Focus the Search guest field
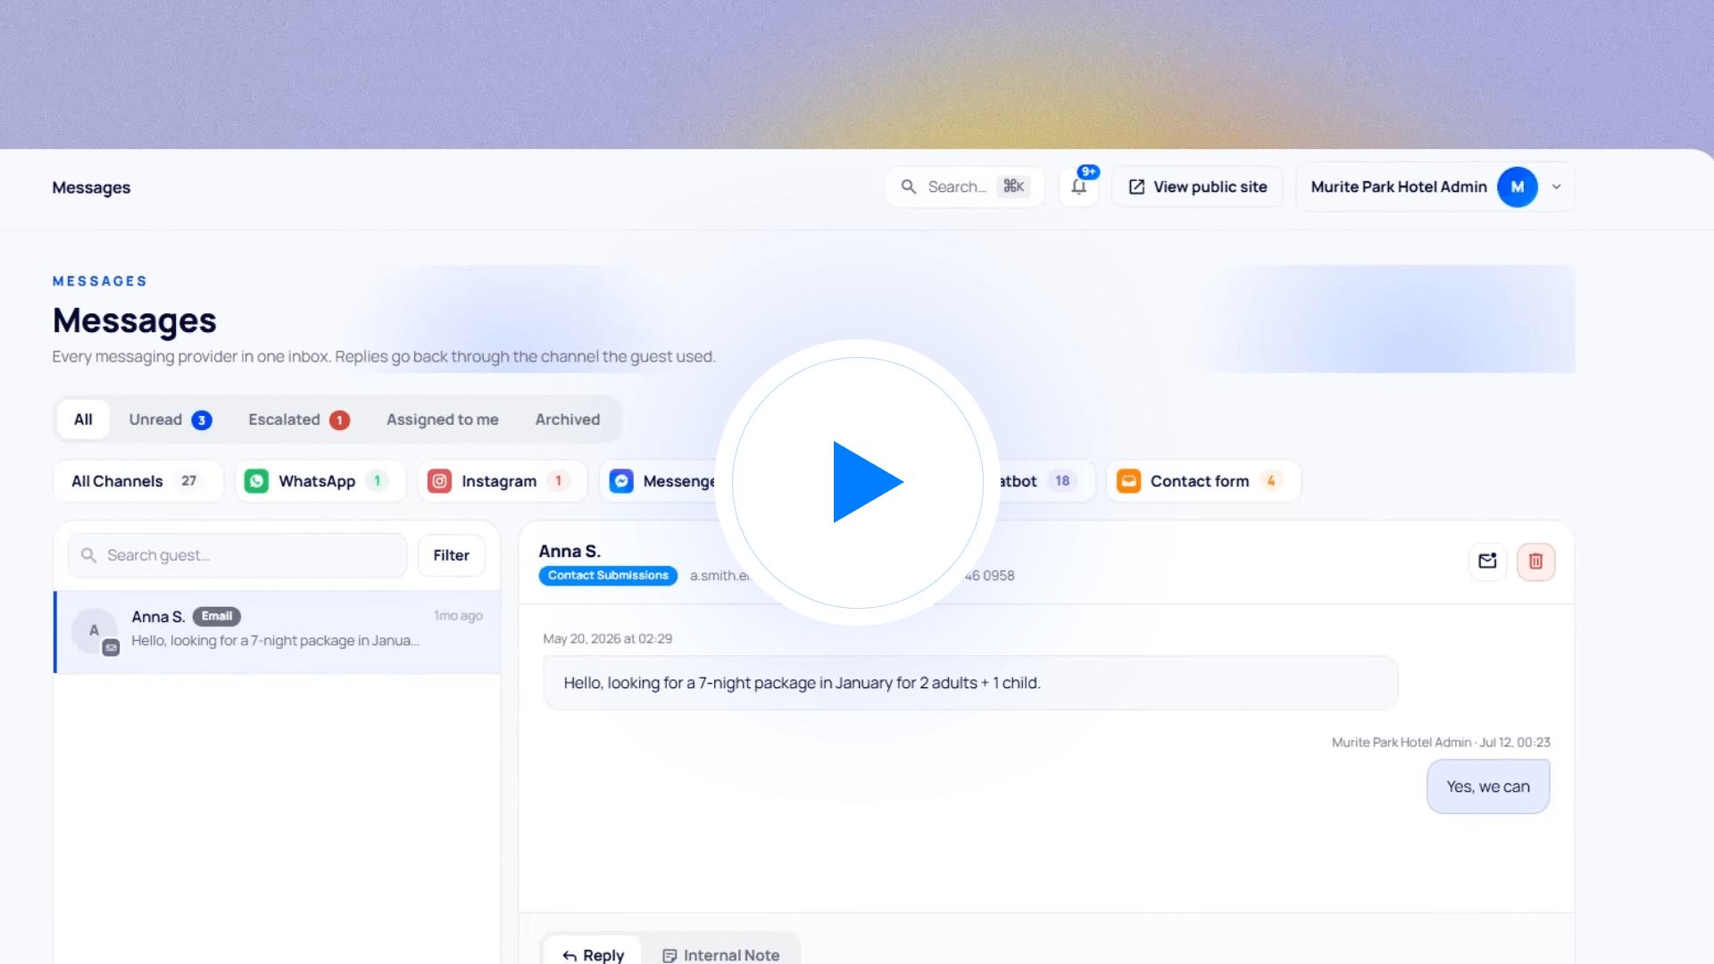 (237, 555)
